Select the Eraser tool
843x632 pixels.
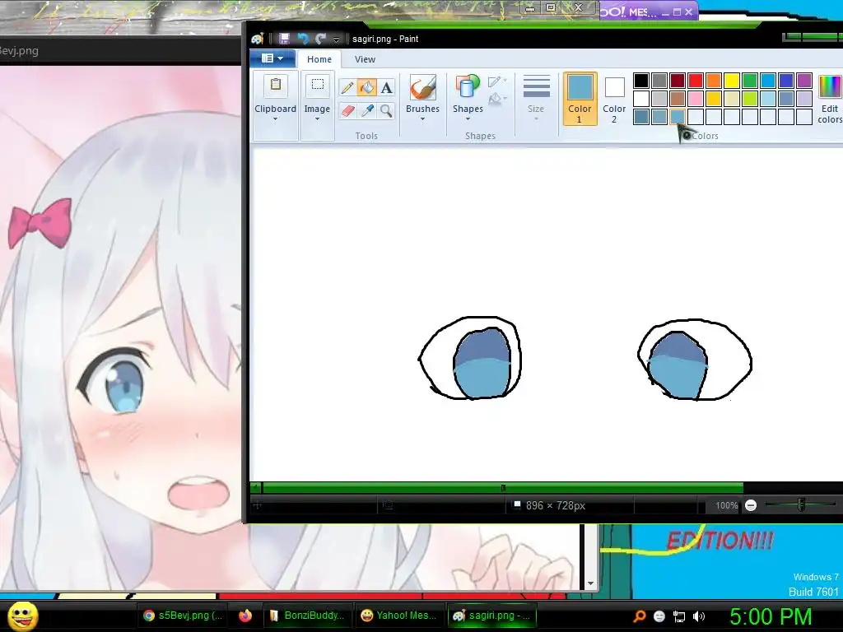347,111
